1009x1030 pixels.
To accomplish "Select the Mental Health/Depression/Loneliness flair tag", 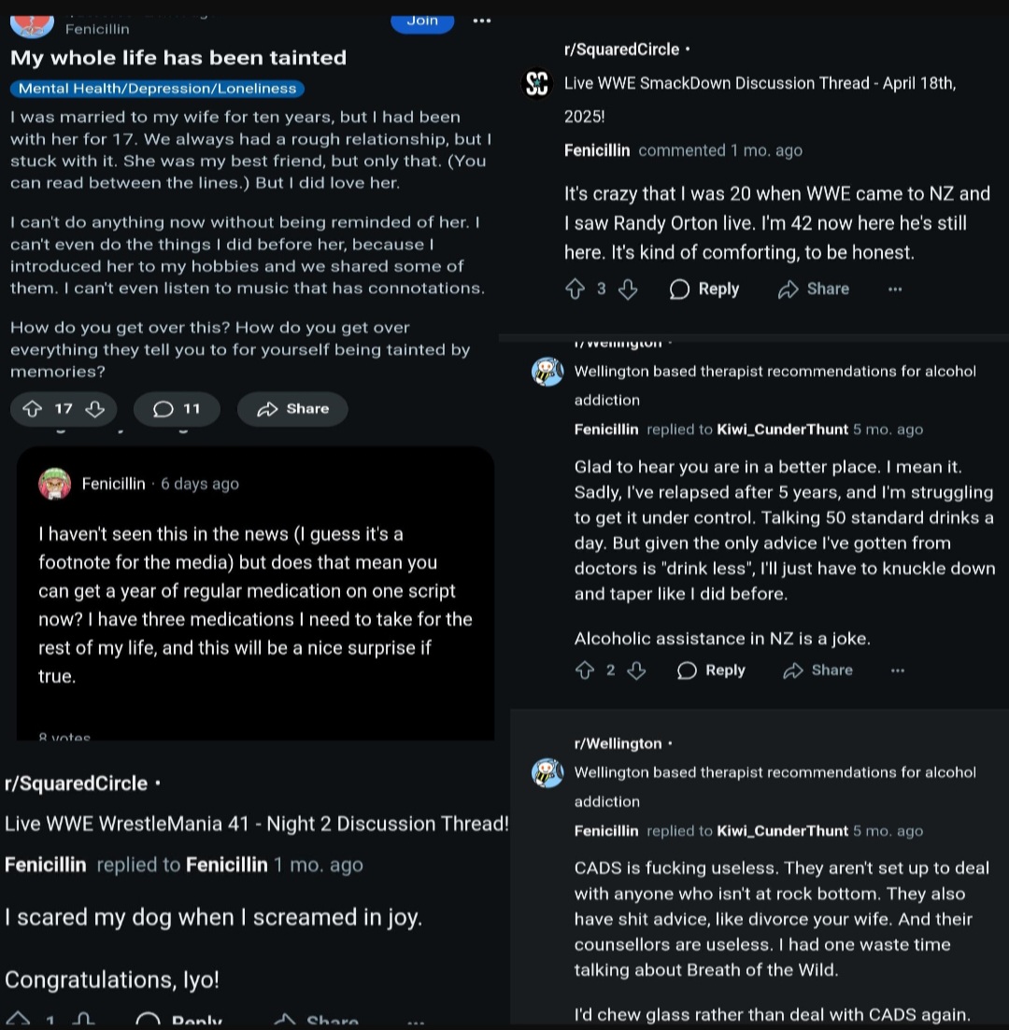I will point(157,89).
